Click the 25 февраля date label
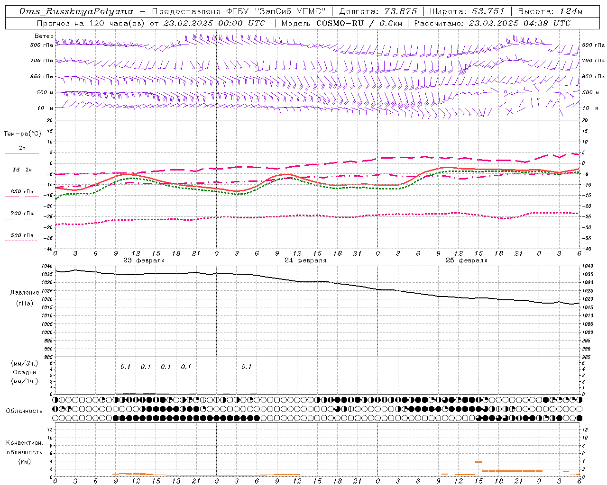 coord(467,260)
